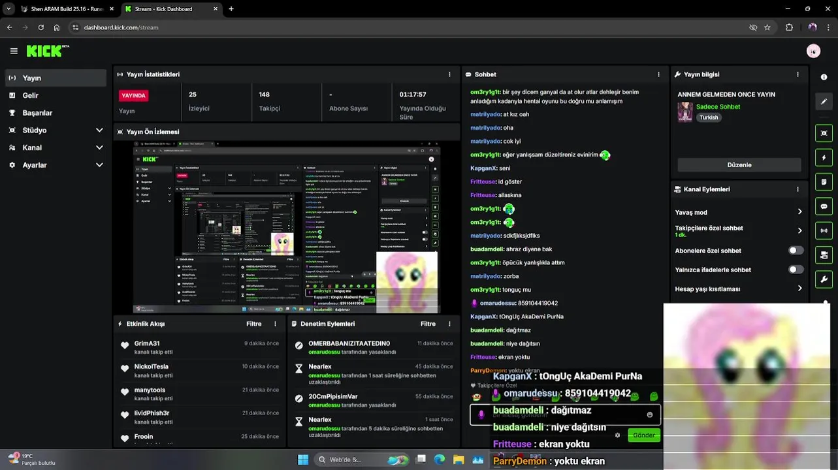Open browser tab search dropdown
838x470 pixels.
pos(8,9)
